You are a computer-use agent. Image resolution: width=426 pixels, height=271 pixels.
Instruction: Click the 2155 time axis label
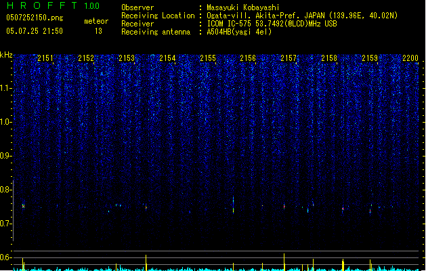(x=208, y=58)
